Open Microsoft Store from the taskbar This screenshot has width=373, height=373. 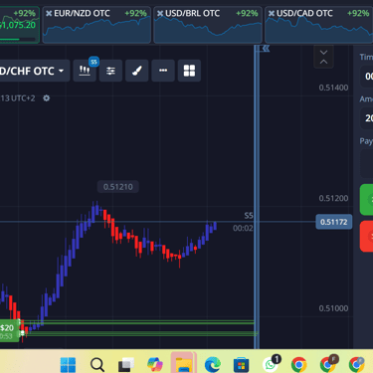(242, 365)
